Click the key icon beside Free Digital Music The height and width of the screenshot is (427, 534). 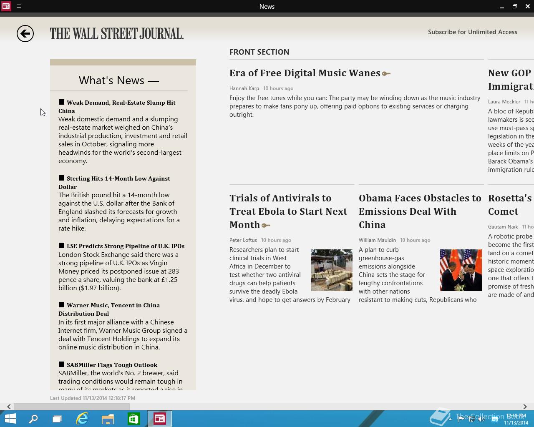pos(386,74)
